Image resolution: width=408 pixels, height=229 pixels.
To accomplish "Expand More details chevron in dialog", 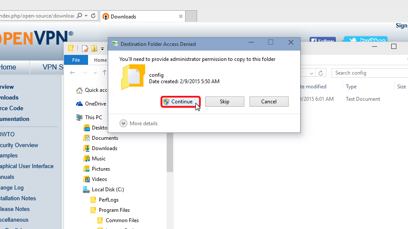I will pos(123,124).
